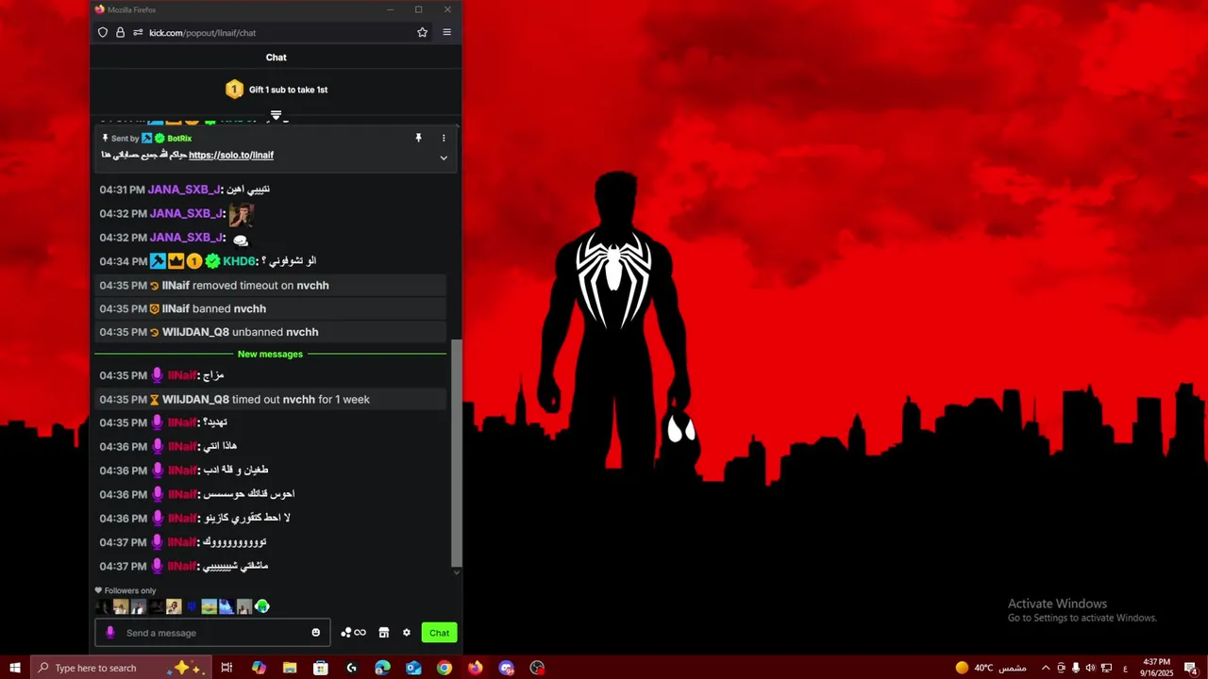Image resolution: width=1208 pixels, height=679 pixels.
Task: Click llNaif name on the 04:37 PM 'تووووووووووك' message
Action: pyautogui.click(x=182, y=542)
